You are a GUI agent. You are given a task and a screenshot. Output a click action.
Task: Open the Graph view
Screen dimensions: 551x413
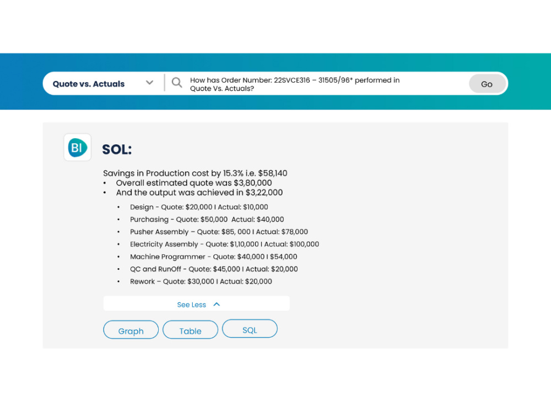coord(131,330)
